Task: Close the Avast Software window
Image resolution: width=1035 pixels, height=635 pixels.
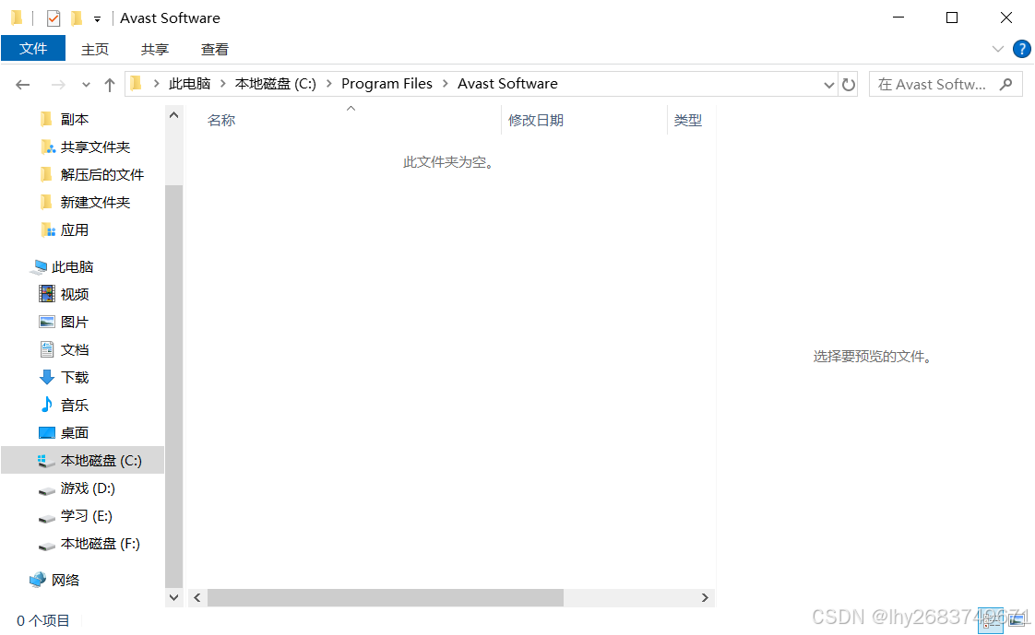Action: 1006,18
